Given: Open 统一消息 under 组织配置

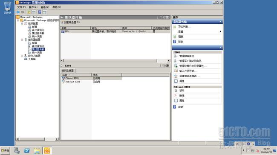Looking at the screenshot, I should pos(37,37).
